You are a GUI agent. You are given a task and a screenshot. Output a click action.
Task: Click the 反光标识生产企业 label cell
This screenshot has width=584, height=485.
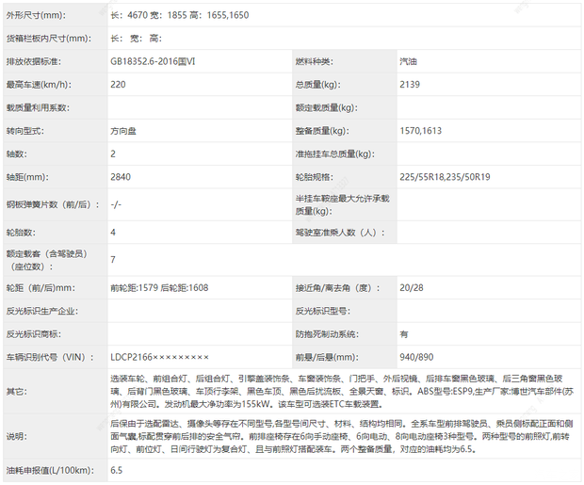click(42, 311)
